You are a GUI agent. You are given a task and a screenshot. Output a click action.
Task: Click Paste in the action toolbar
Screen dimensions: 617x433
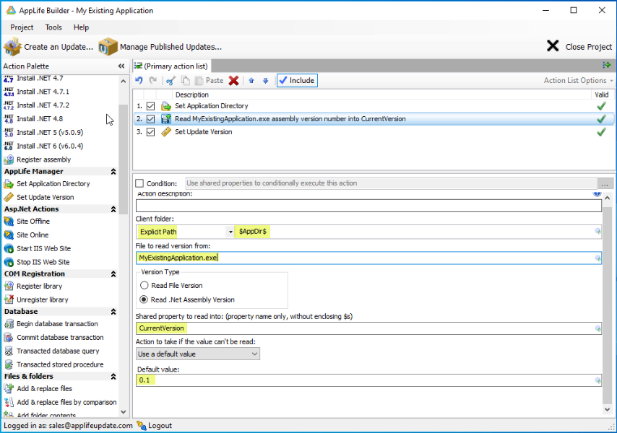pyautogui.click(x=210, y=81)
